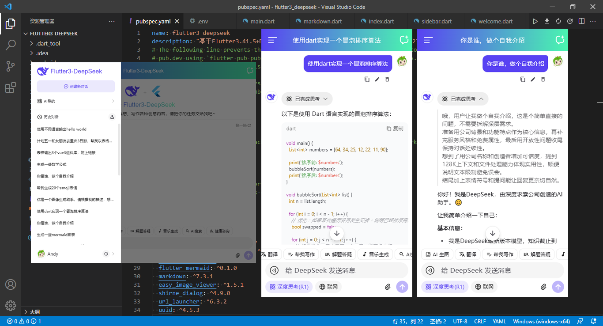Open the Source Control view
The width and height of the screenshot is (603, 326).
(x=11, y=66)
